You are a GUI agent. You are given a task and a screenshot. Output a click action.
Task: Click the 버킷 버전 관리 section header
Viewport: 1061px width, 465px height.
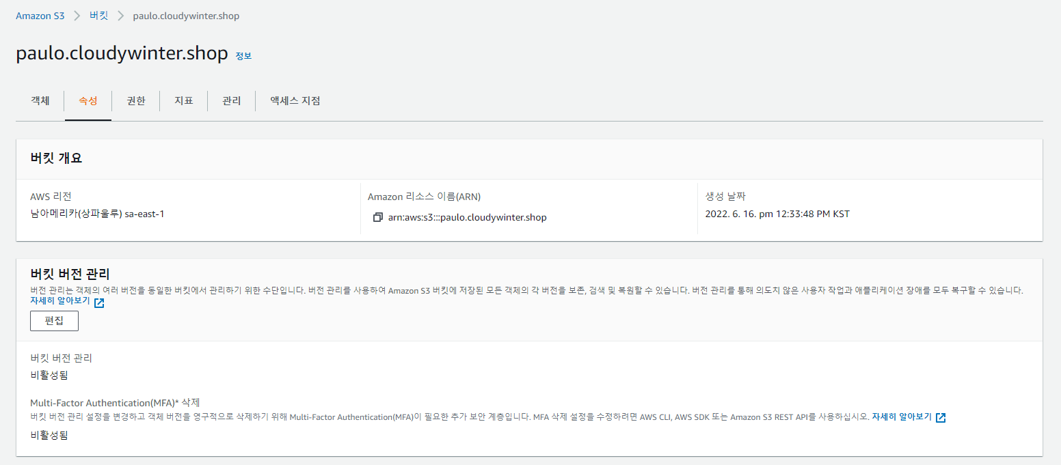(x=70, y=274)
